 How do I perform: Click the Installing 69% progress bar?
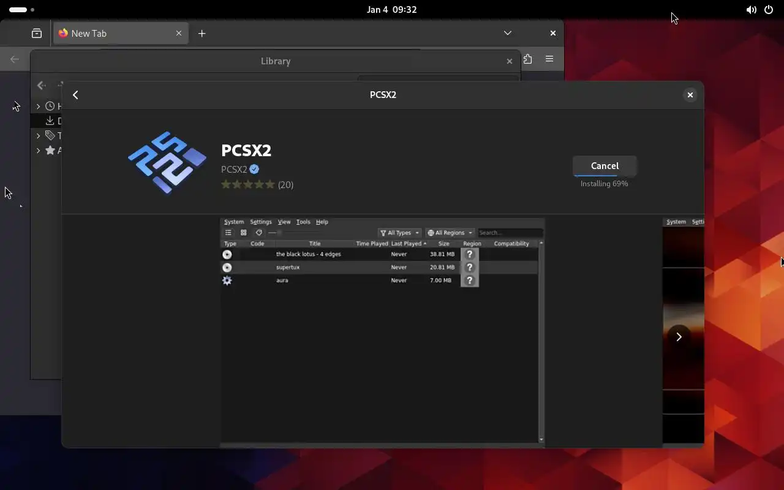click(605, 176)
